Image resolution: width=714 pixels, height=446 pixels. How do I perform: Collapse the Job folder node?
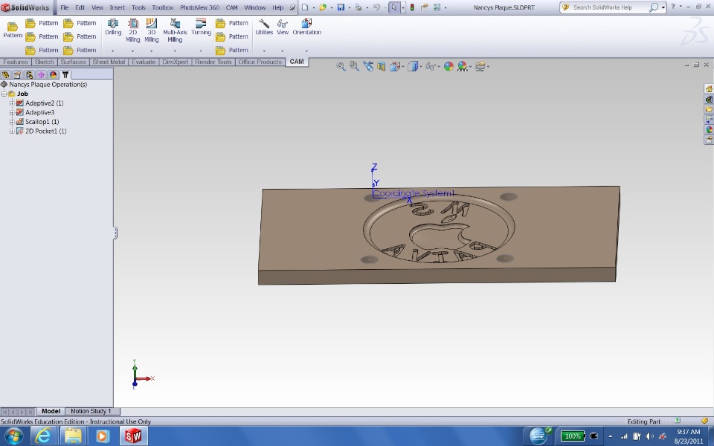(4, 94)
